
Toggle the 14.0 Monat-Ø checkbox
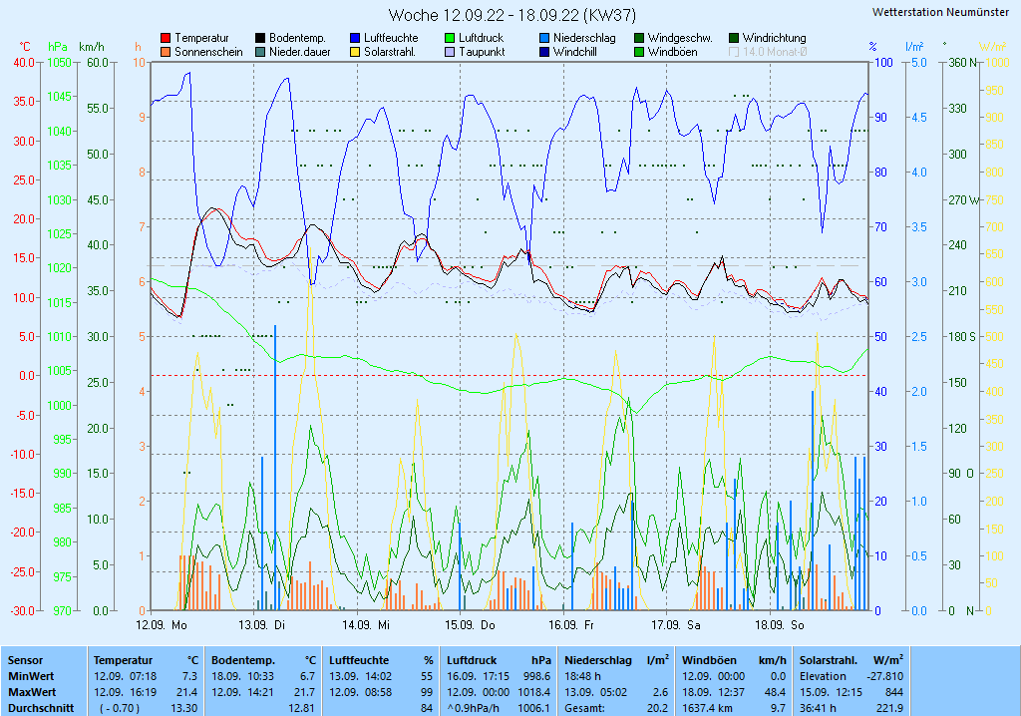click(734, 52)
